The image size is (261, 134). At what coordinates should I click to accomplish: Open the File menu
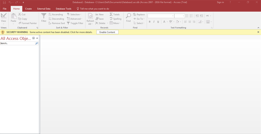point(5,9)
